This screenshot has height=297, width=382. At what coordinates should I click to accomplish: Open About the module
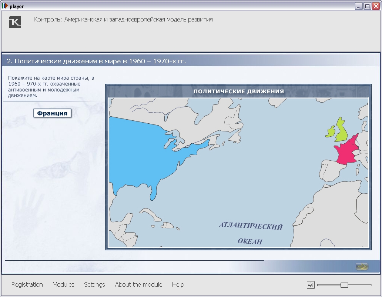[138, 284]
